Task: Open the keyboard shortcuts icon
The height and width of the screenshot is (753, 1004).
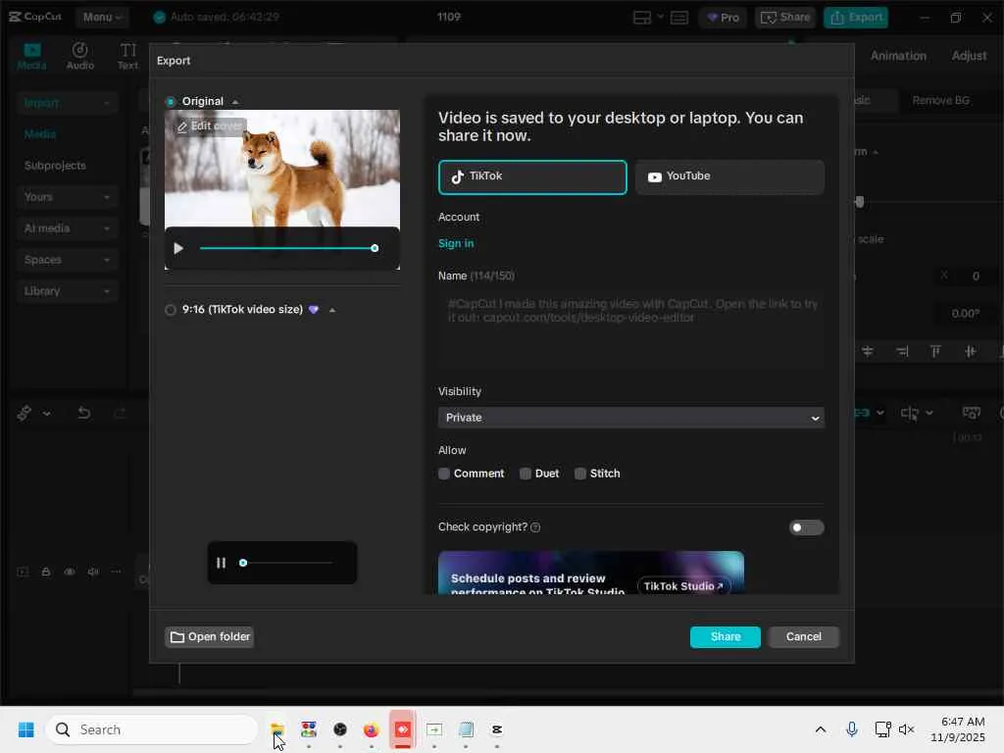Action: tap(679, 18)
